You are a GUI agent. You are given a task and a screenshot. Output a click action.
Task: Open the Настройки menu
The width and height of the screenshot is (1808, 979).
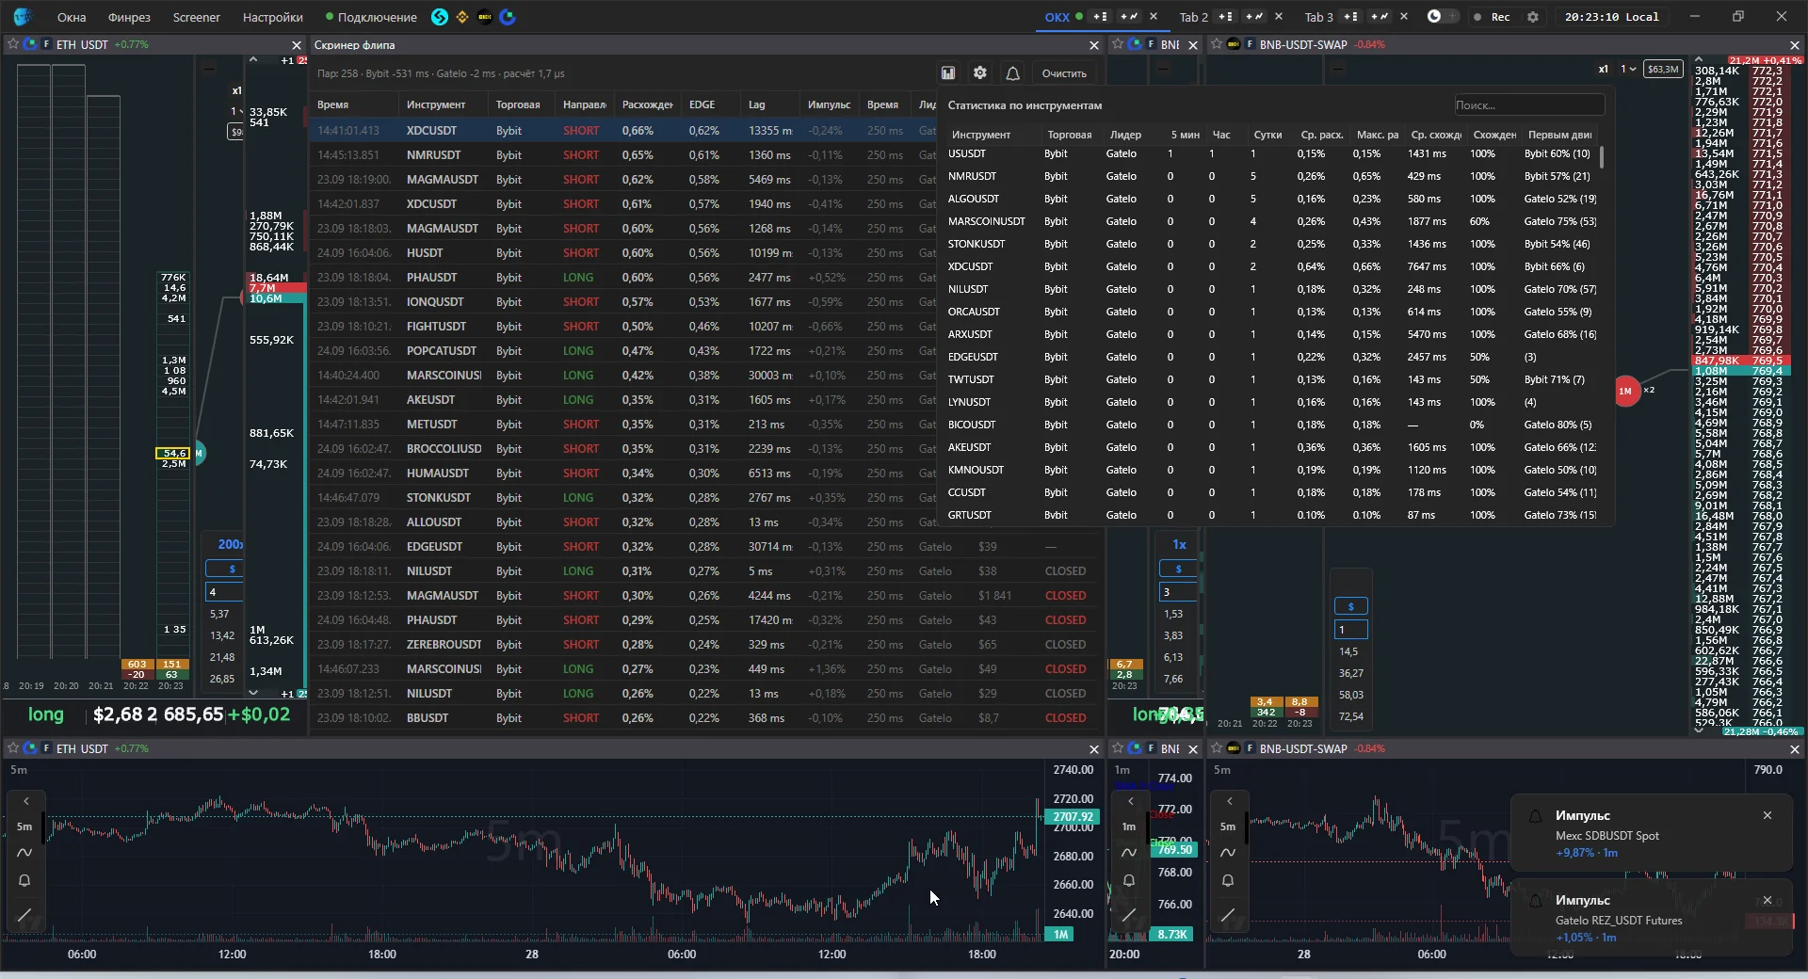tap(273, 17)
